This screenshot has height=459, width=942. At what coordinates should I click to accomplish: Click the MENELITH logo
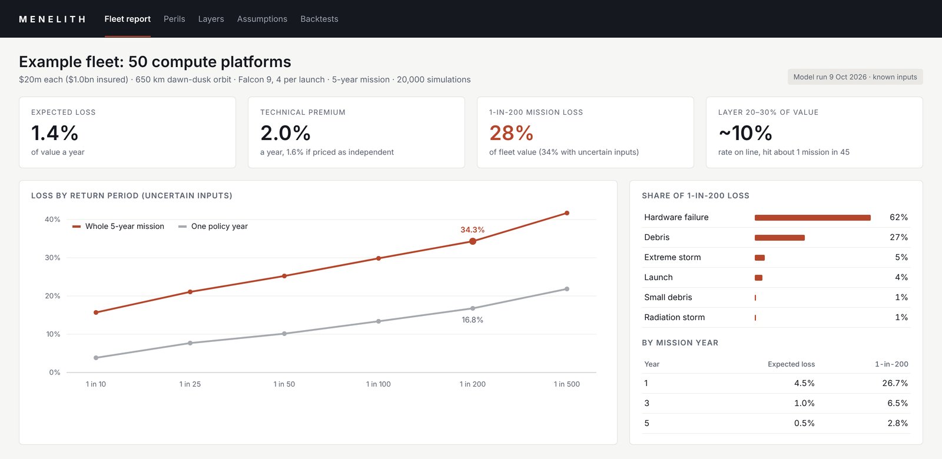point(52,19)
